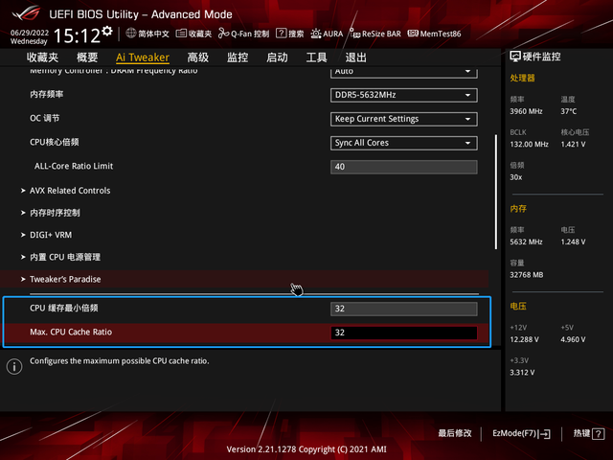This screenshot has width=613, height=460.
Task: Click the 3.312 V reading
Action: (x=522, y=373)
